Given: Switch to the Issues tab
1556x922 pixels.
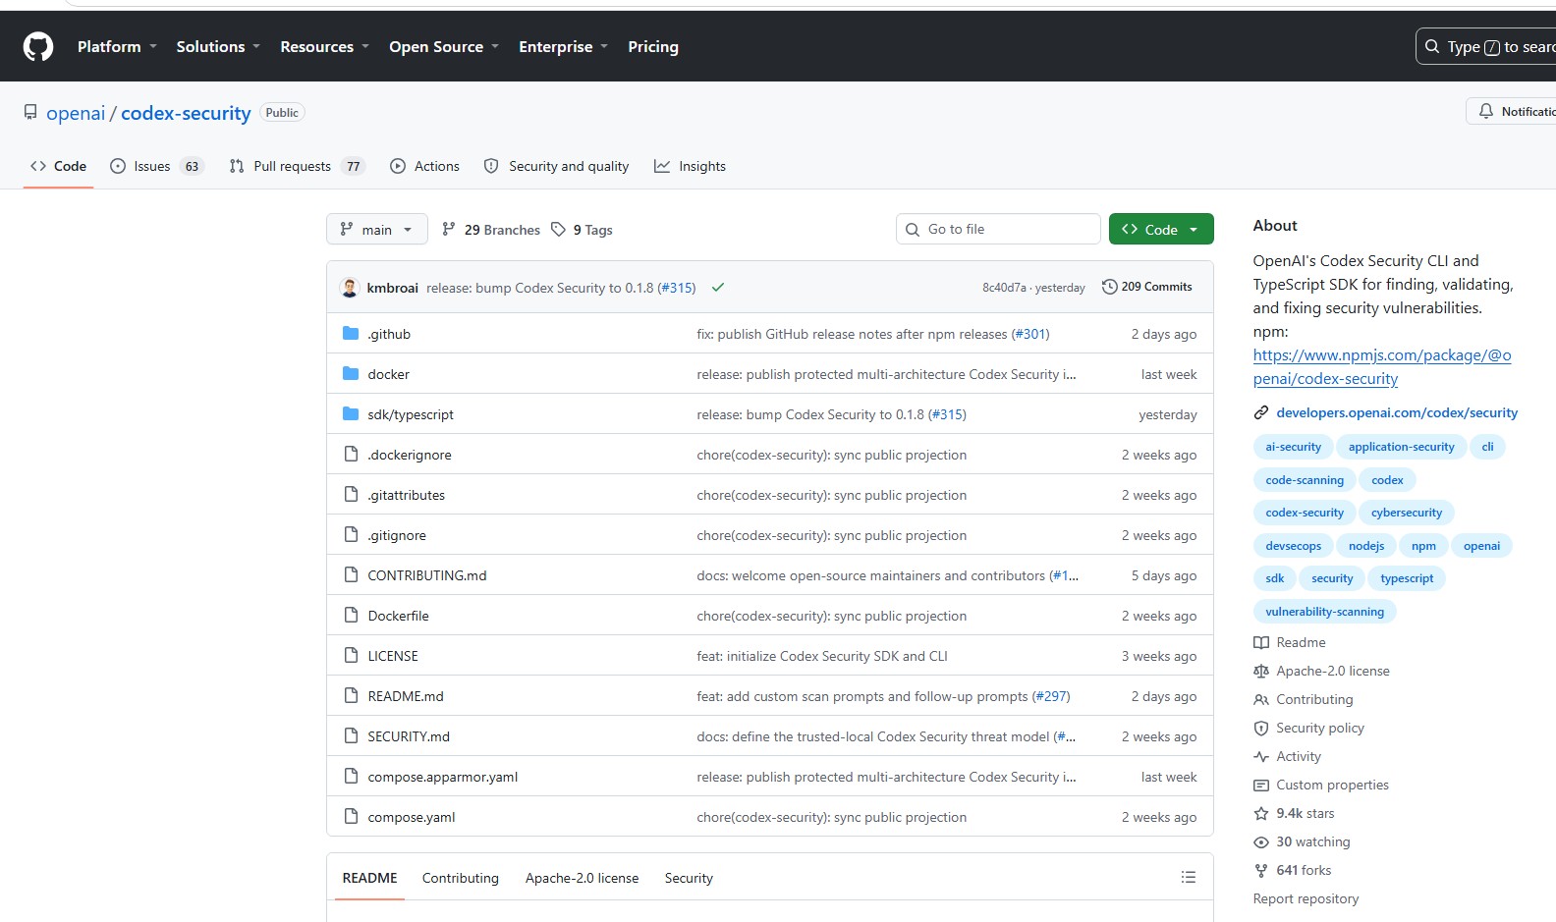Looking at the screenshot, I should (157, 166).
